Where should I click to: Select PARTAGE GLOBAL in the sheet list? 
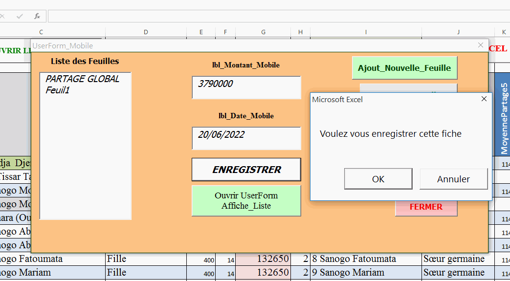(82, 79)
